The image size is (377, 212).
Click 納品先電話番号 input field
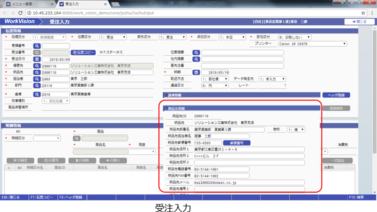point(221,169)
